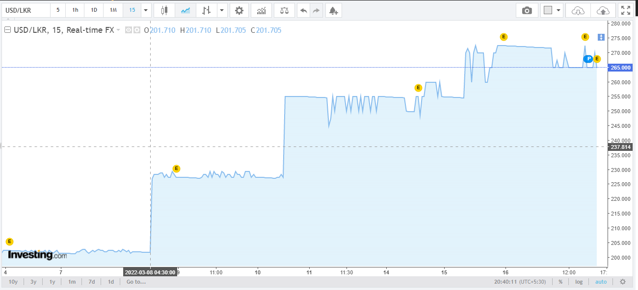Image resolution: width=638 pixels, height=290 pixels.
Task: Click the USD/LKR, 15, Real-time FX title
Action: tap(63, 30)
